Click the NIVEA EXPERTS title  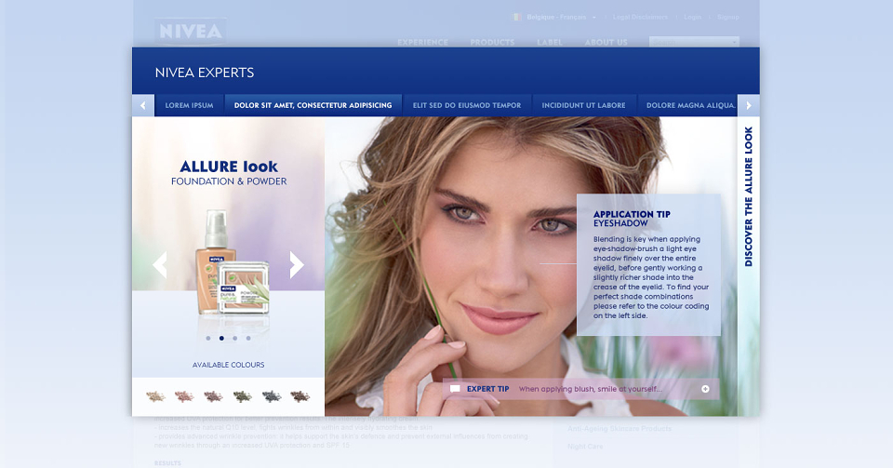(205, 73)
